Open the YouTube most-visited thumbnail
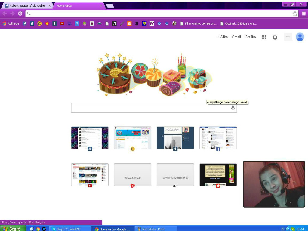The height and width of the screenshot is (231, 308). click(x=90, y=175)
